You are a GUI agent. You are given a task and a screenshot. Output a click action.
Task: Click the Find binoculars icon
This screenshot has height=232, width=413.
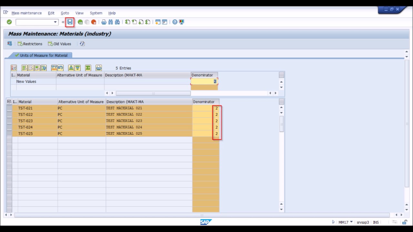coord(111,22)
